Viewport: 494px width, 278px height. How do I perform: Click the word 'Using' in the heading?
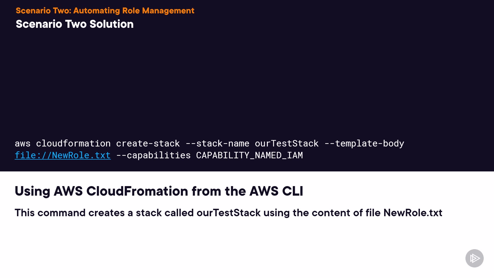(x=32, y=191)
